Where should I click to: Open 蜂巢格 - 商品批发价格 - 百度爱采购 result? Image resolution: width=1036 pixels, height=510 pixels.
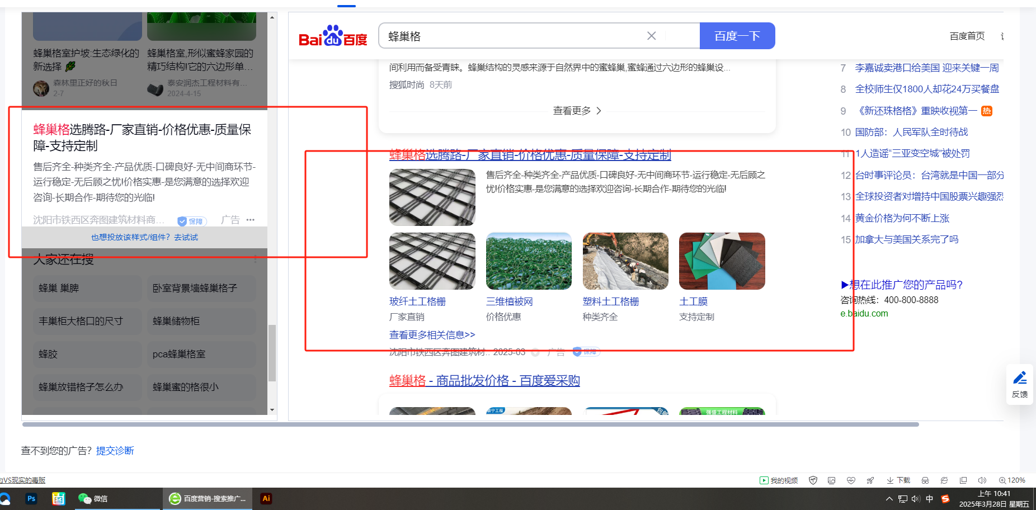484,381
